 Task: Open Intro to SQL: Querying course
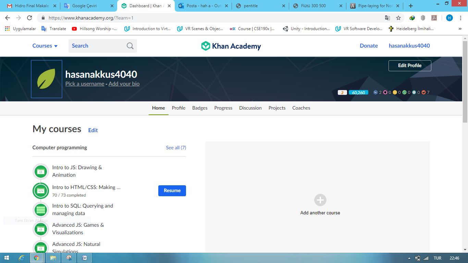pos(83,210)
